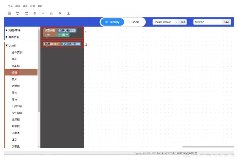Select 文本框 in the toolbox
Image resolution: width=238 pixels, height=160 pixels.
click(x=16, y=66)
